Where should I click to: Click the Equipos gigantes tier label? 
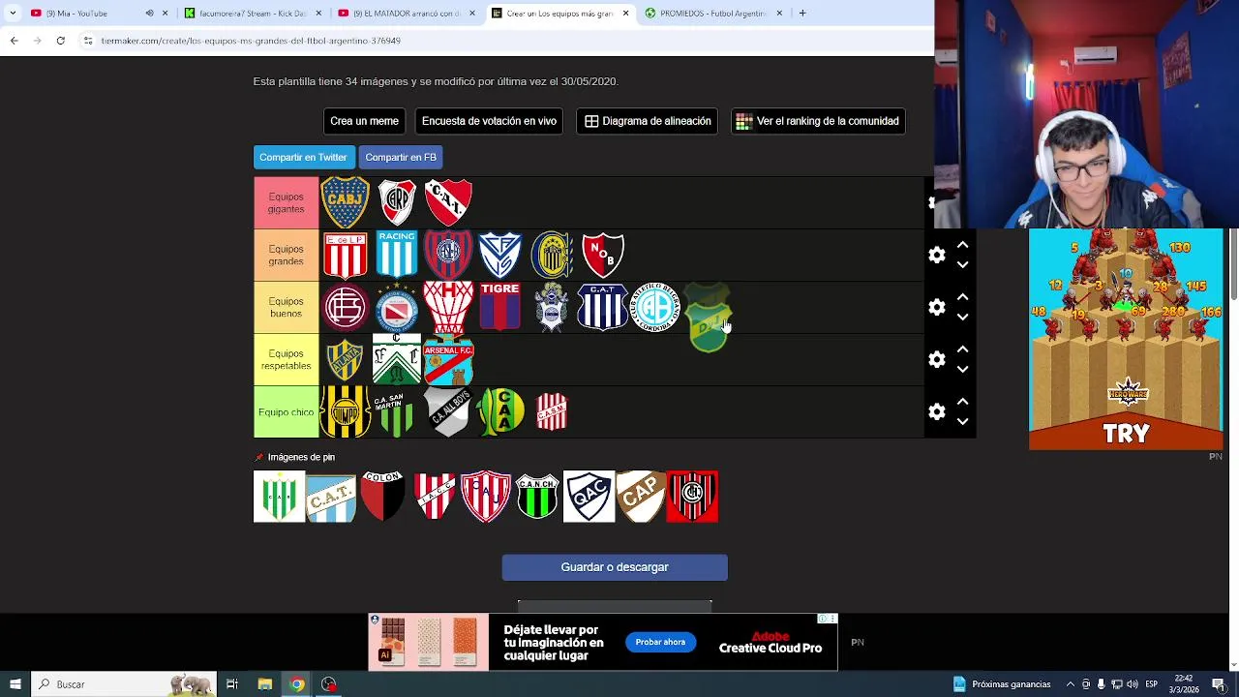[x=286, y=202]
